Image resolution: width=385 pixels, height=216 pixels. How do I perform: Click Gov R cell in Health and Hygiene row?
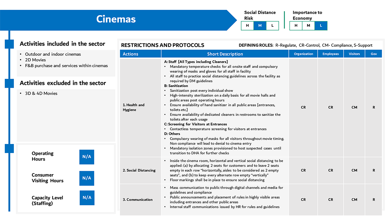(x=374, y=108)
